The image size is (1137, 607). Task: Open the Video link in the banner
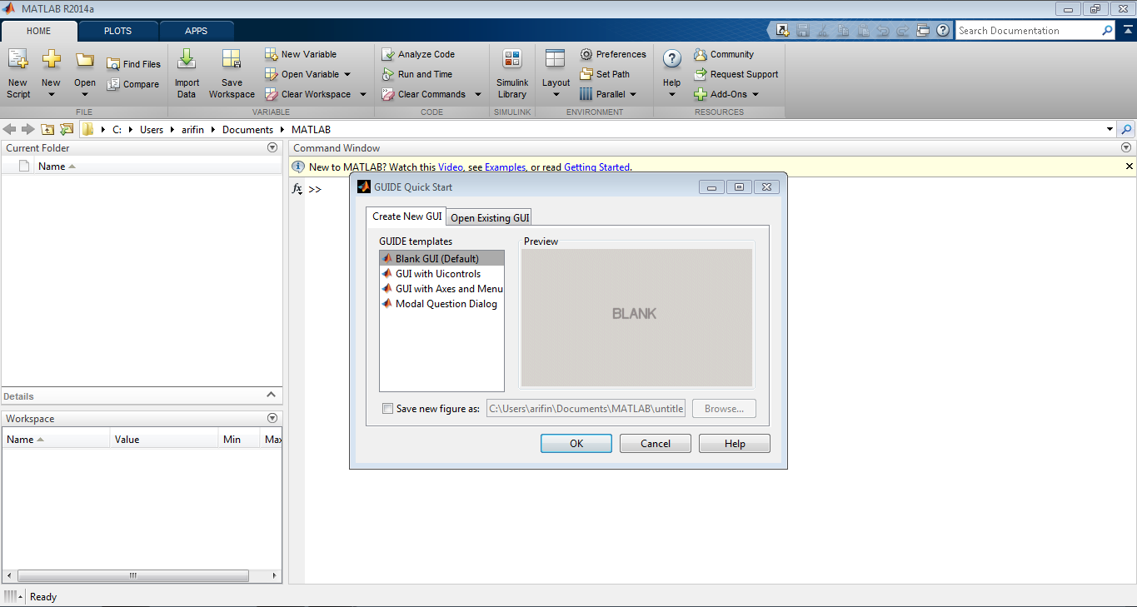click(450, 167)
